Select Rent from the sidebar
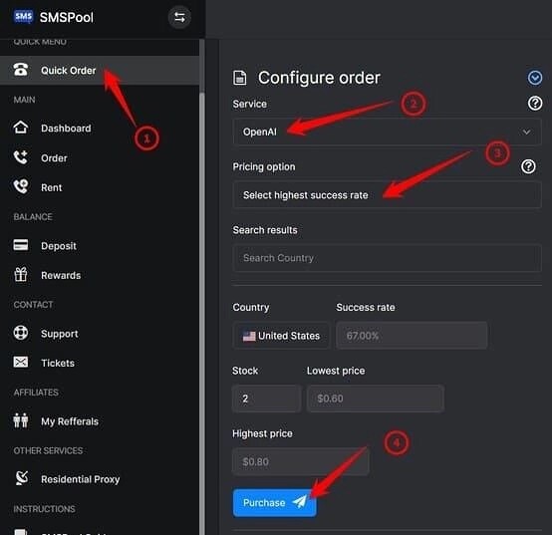The image size is (552, 535). [52, 187]
